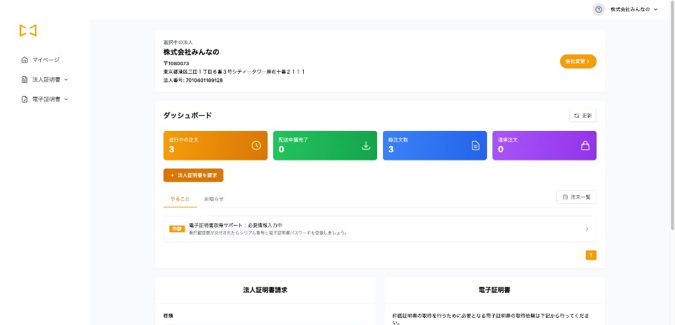
Task: Click the home icon beside マイページ
Action: pos(24,60)
